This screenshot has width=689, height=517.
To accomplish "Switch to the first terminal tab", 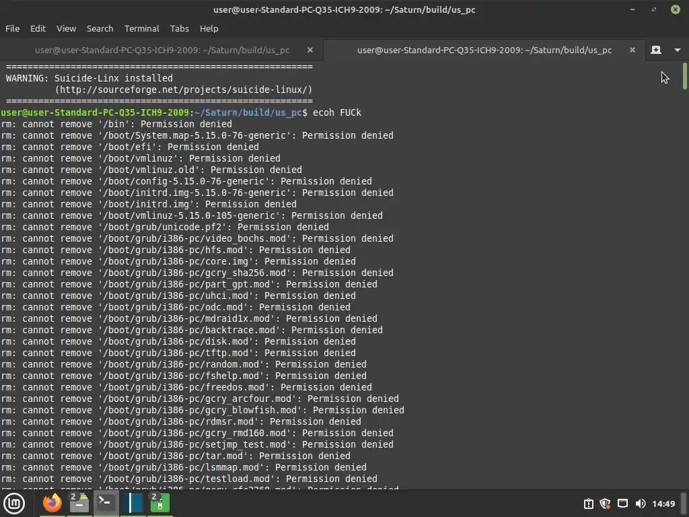I will [162, 50].
